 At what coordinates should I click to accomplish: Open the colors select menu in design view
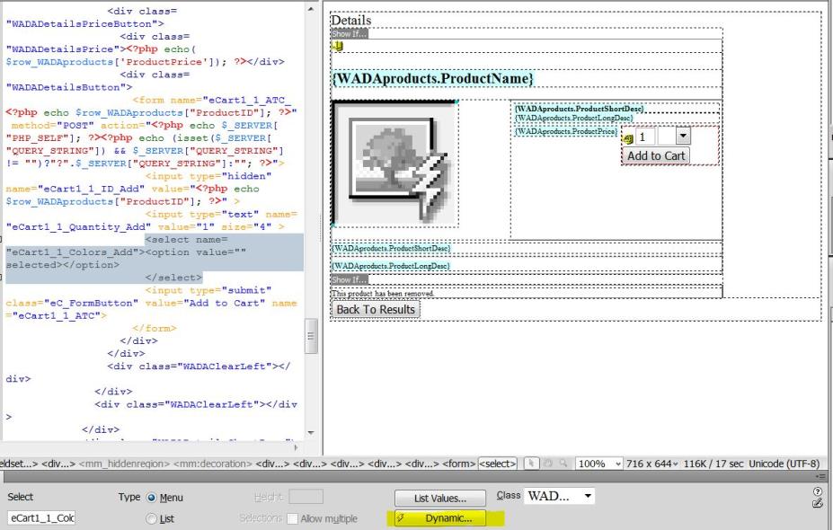coord(674,136)
